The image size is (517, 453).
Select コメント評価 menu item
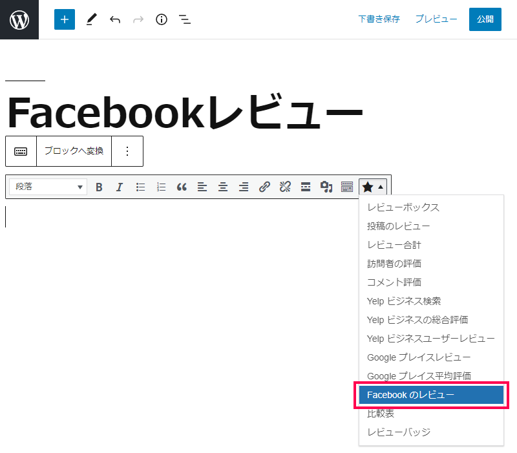point(431,282)
